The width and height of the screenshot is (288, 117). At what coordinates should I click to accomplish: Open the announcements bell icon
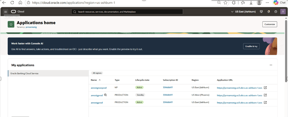click(x=269, y=11)
